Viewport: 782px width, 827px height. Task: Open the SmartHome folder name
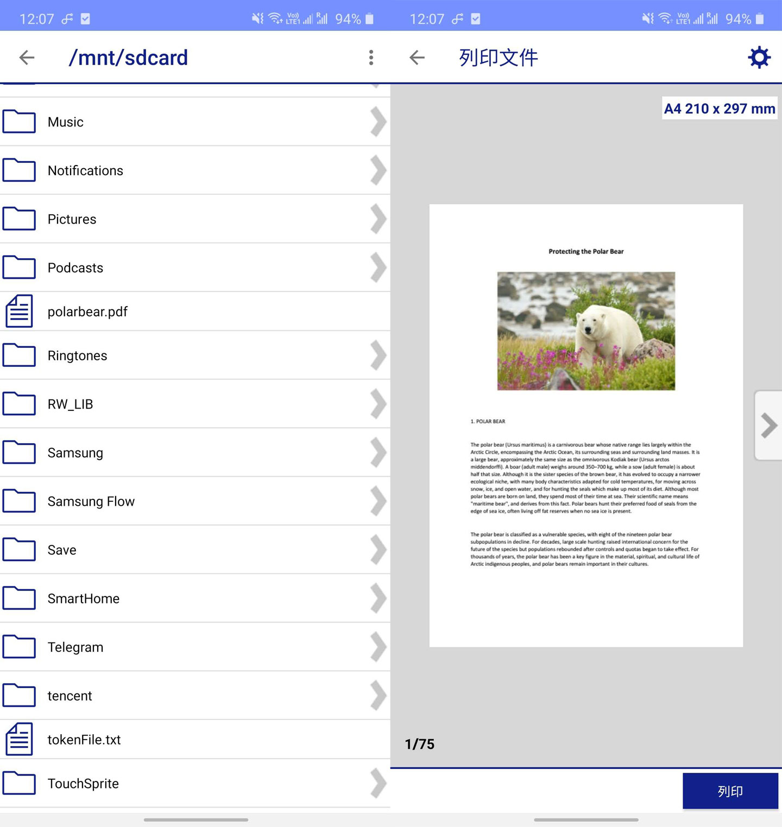84,599
